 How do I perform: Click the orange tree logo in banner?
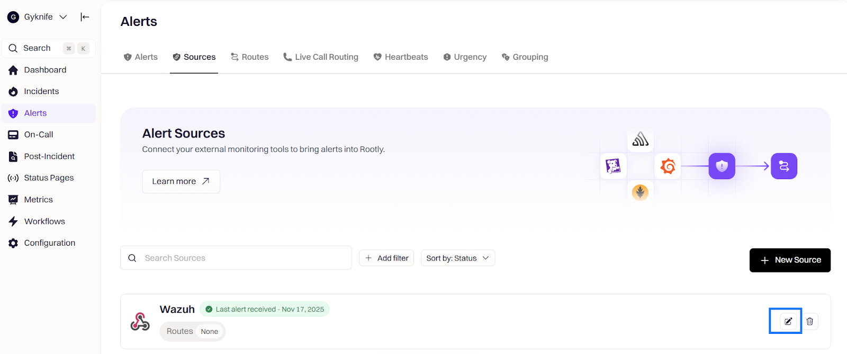(640, 192)
